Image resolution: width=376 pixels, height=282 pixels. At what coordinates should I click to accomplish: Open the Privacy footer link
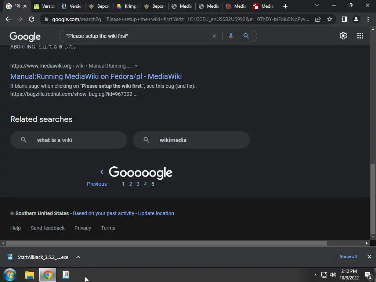coord(83,228)
